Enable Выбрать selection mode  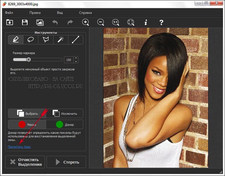(27, 114)
